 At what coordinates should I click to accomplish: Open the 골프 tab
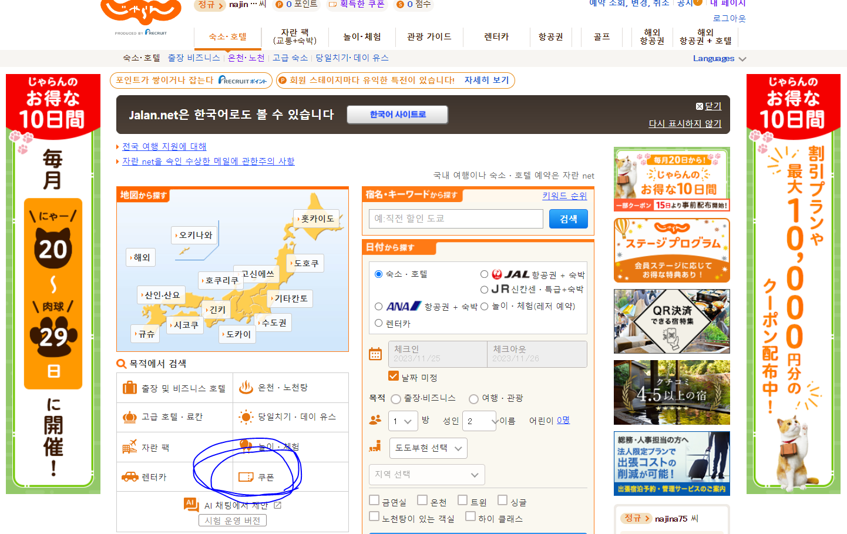click(601, 36)
